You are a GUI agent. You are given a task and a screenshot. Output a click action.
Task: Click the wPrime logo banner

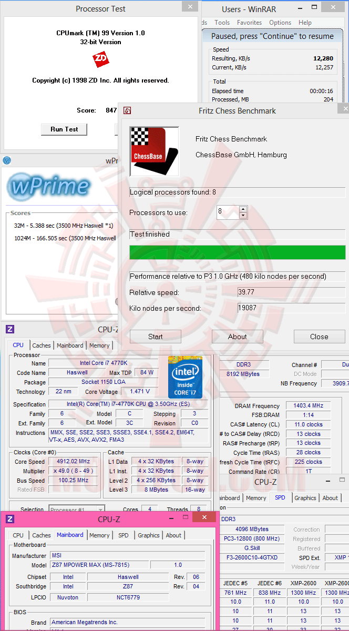48,186
